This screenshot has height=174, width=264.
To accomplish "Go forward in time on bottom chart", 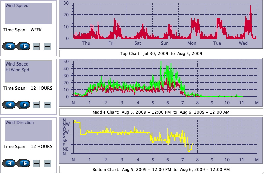I will pyautogui.click(x=23, y=163).
